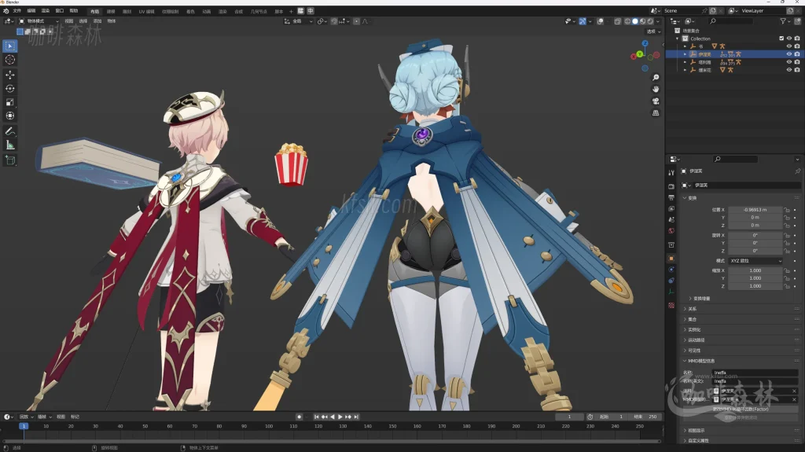Switch to the UV editing workspace tab
The width and height of the screenshot is (805, 452).
(x=146, y=11)
